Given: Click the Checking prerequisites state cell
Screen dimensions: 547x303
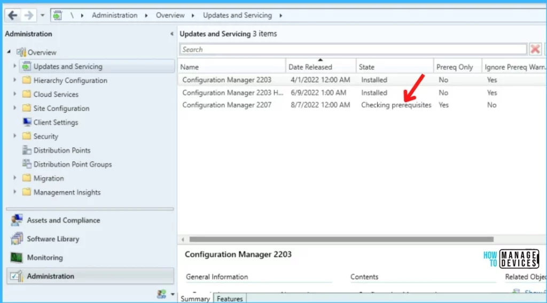Looking at the screenshot, I should (x=396, y=105).
